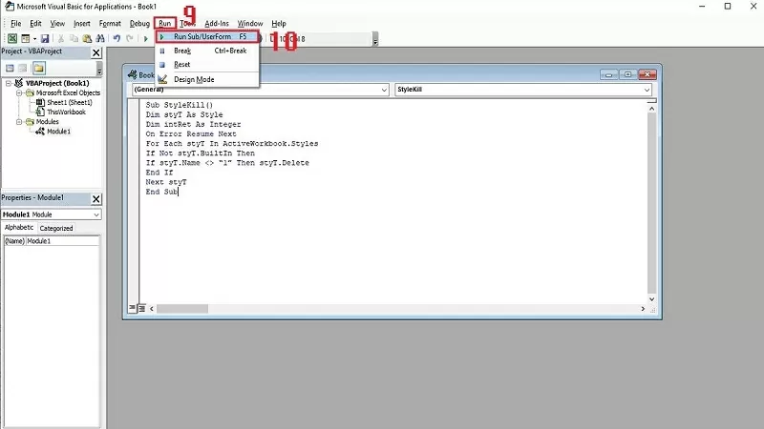Click the Redo toolbar icon
764x429 pixels.
[x=130, y=38]
